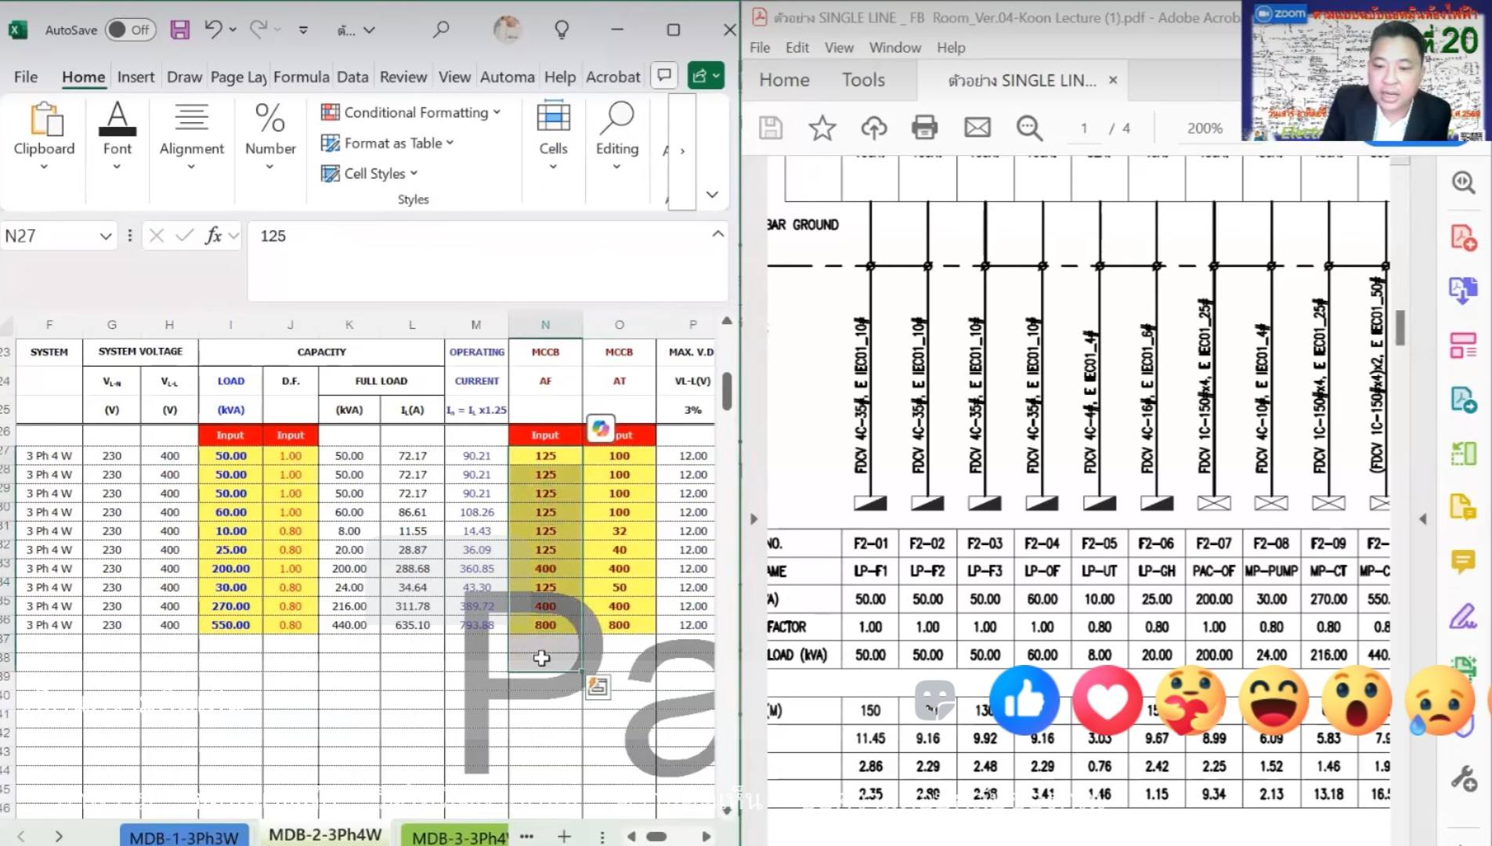Image resolution: width=1492 pixels, height=846 pixels.
Task: Open the Excel search magnifier
Action: tap(441, 30)
